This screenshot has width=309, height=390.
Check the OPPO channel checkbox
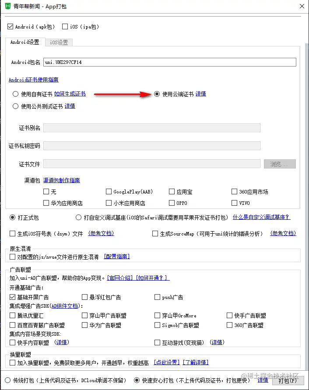[x=172, y=203]
